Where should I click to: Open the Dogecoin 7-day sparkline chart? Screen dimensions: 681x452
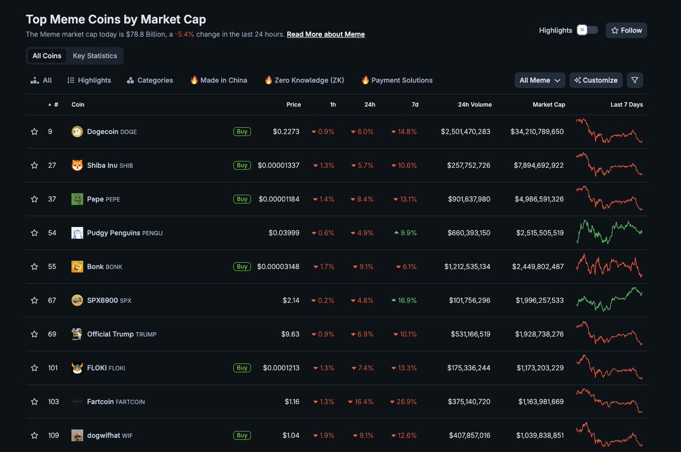[x=609, y=131]
